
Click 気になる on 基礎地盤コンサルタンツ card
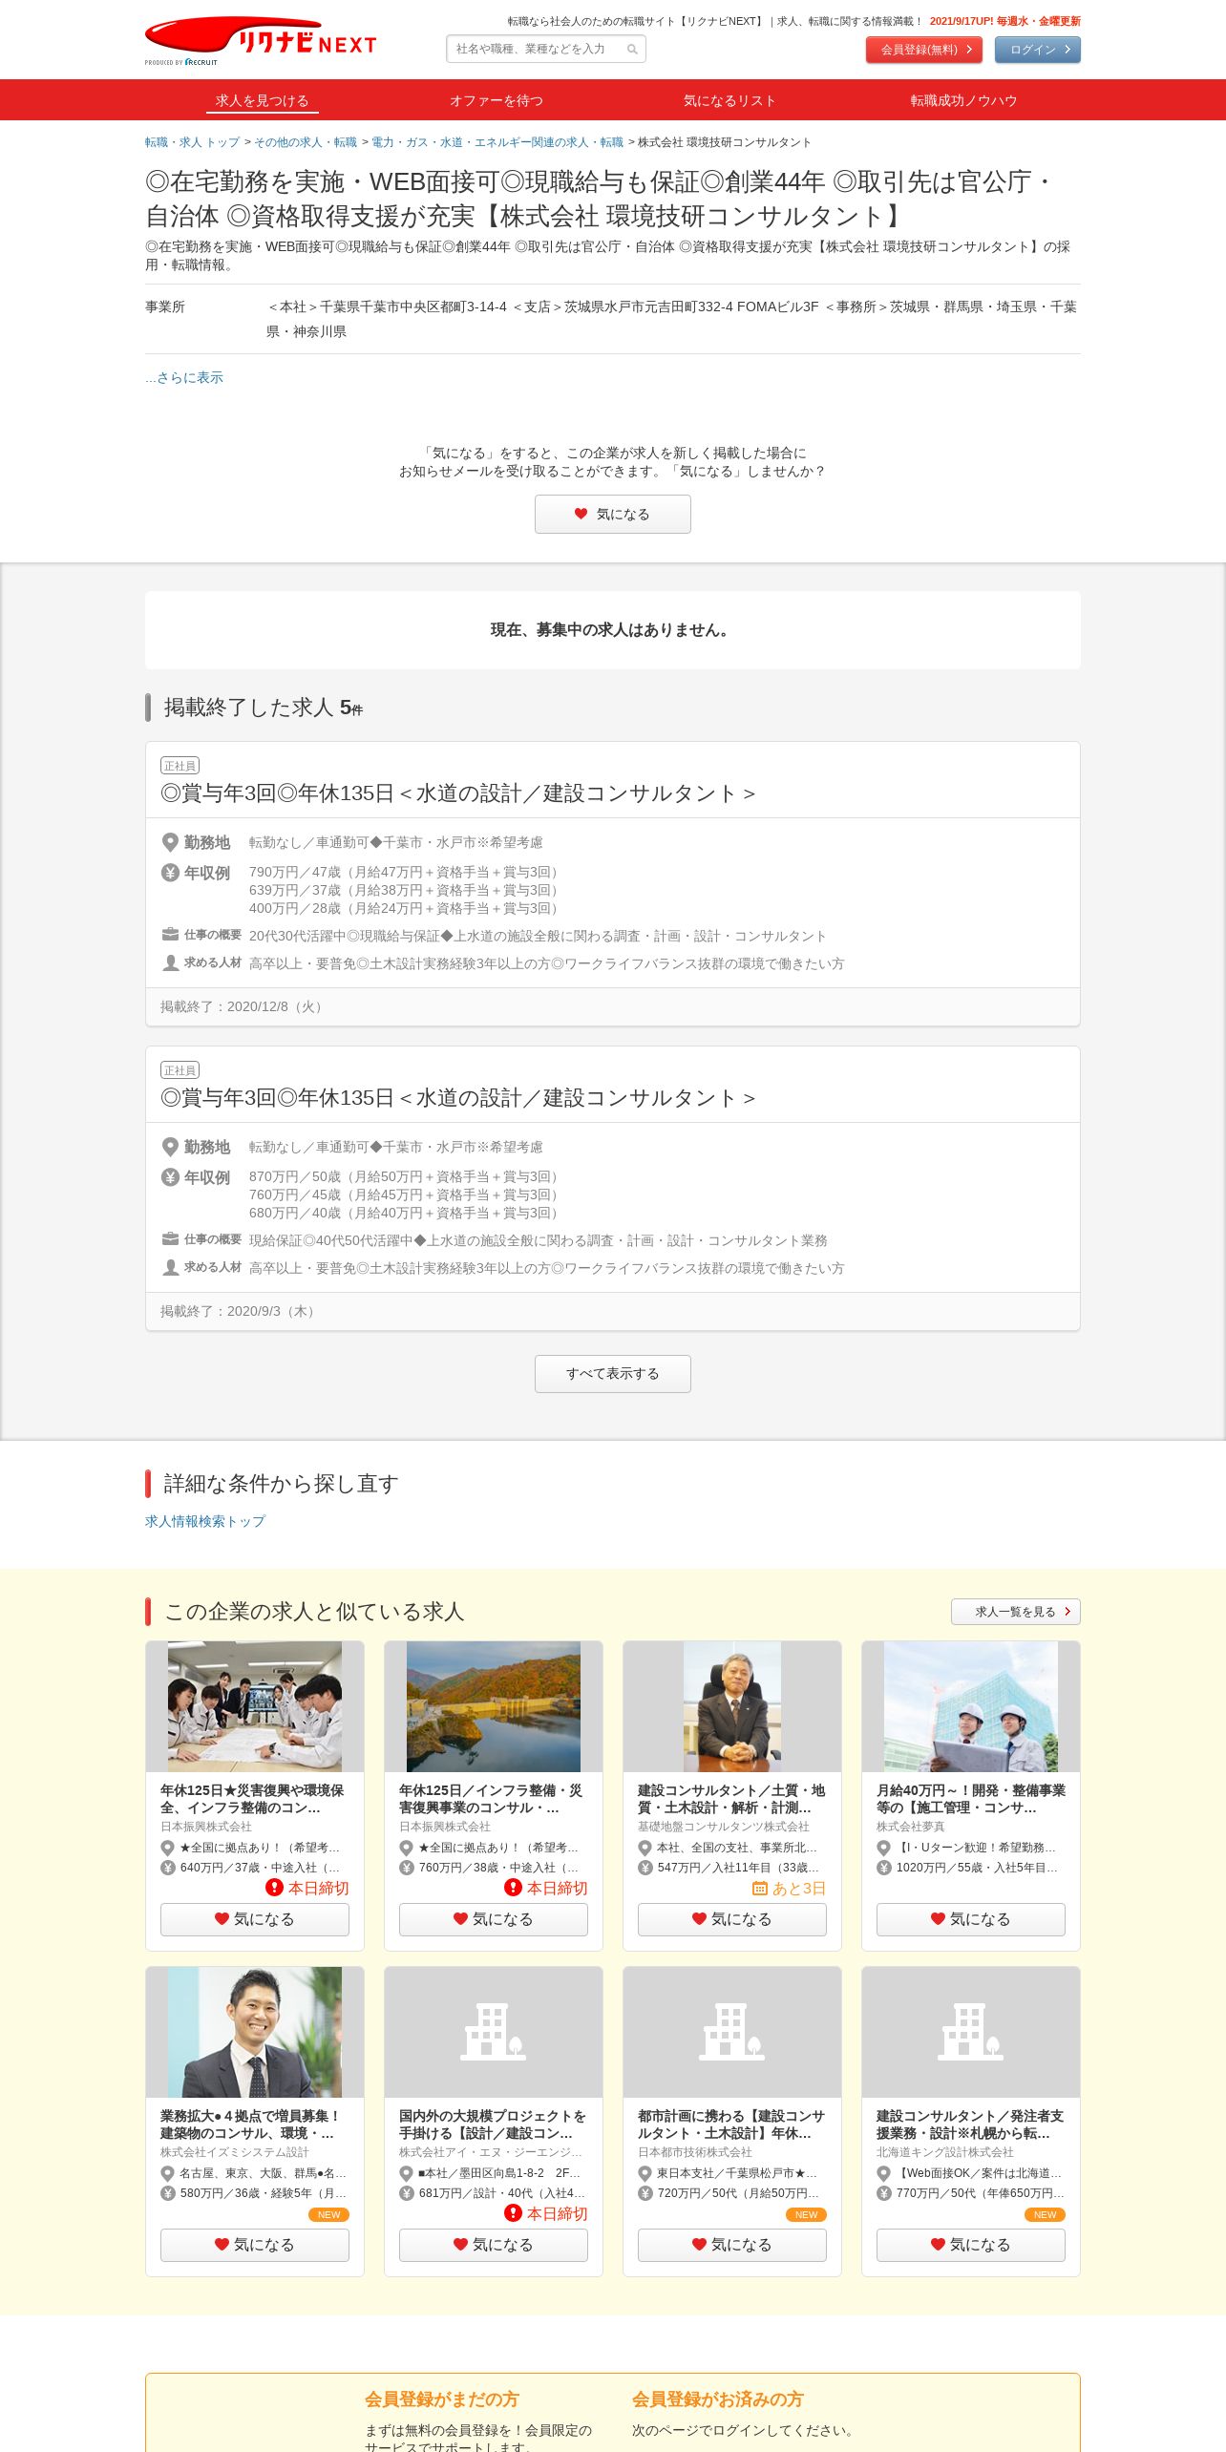(732, 1919)
